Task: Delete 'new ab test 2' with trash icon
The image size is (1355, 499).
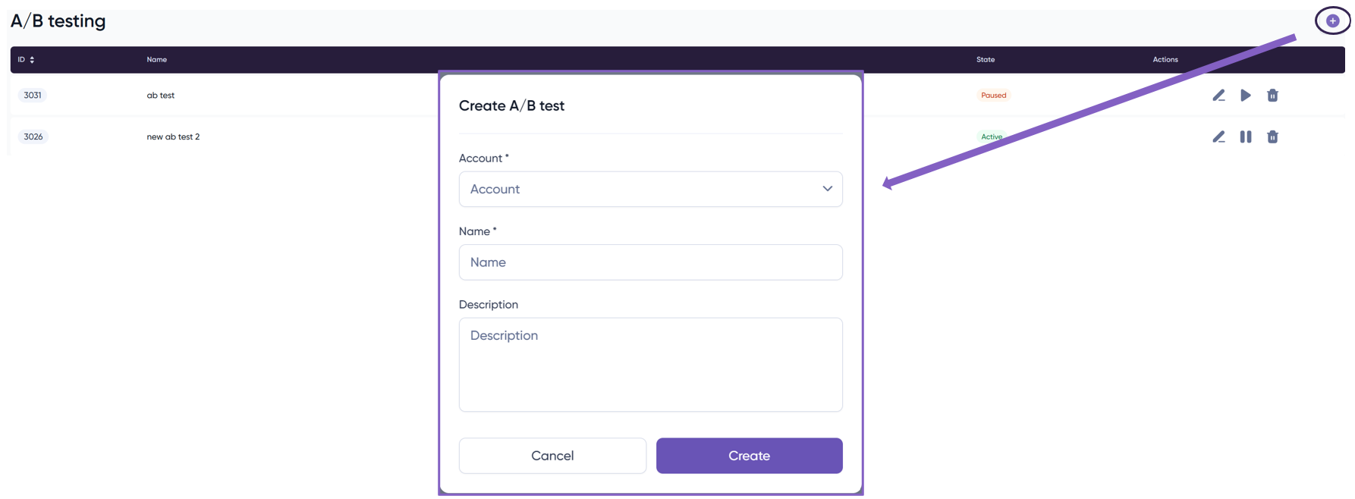Action: click(1272, 137)
